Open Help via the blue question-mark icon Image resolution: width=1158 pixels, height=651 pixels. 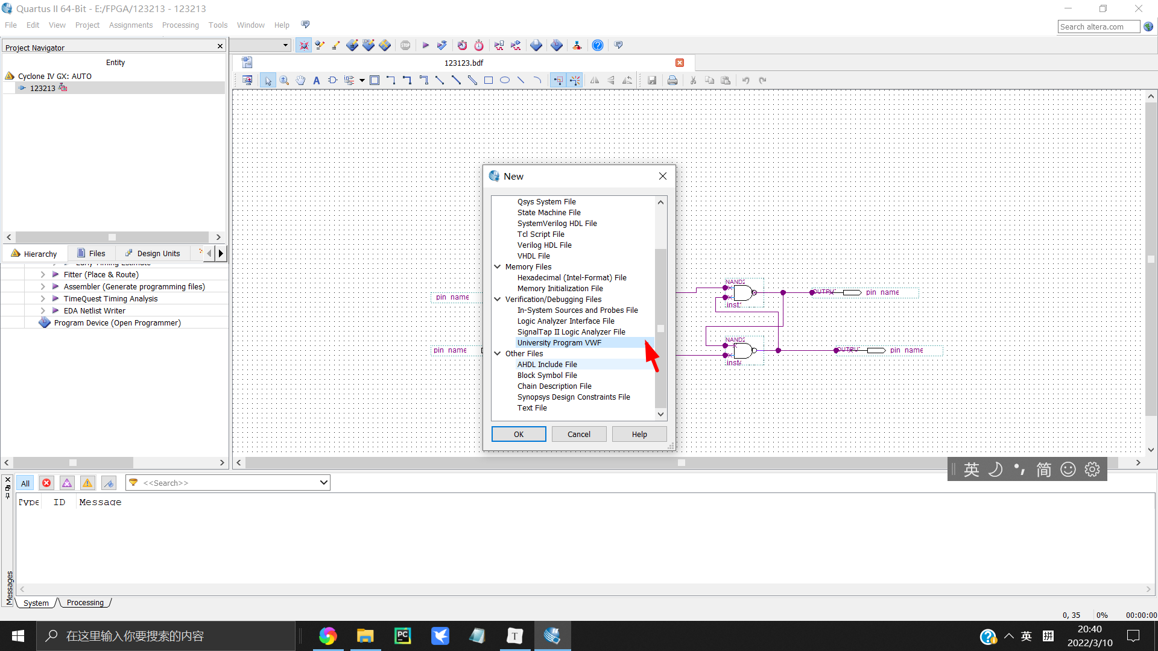pyautogui.click(x=597, y=45)
